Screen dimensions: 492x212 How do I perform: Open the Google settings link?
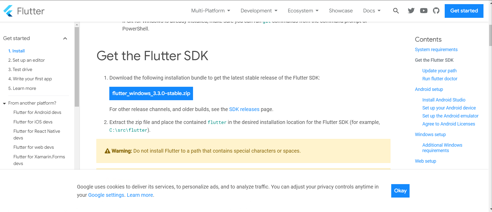(x=106, y=195)
